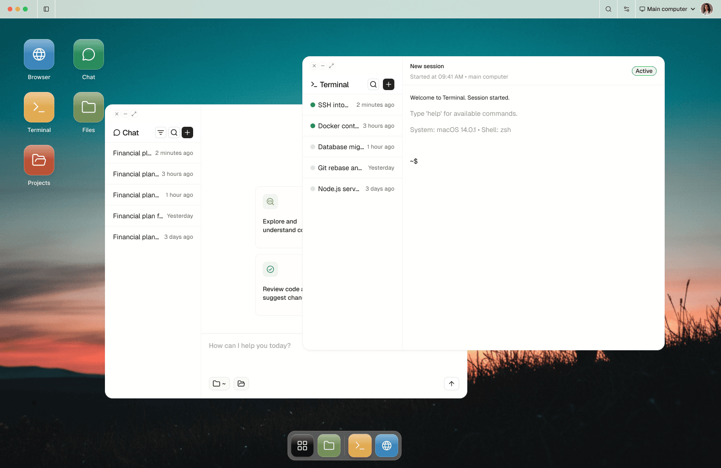Viewport: 721px width, 468px height.
Task: Click the open-folder icon in Chat input
Action: point(241,384)
